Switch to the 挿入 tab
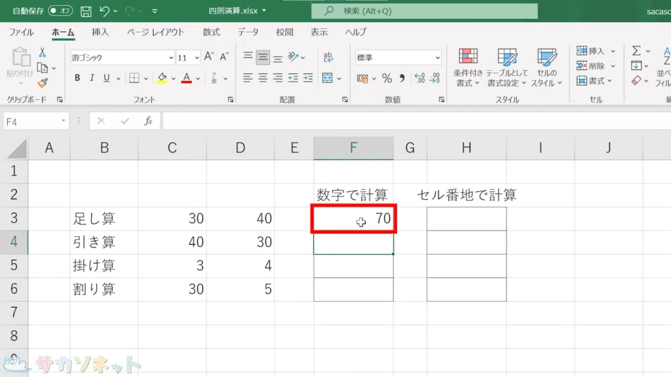This screenshot has height=377, width=671. 100,32
